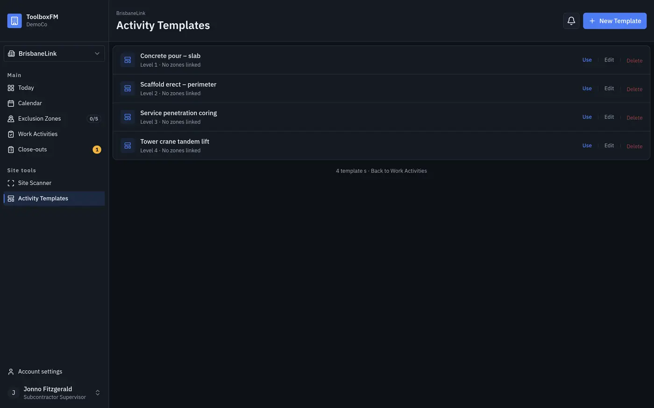Click the BrisbaneLink building icon in the selector
Screen dimensions: 654x408
pyautogui.click(x=11, y=54)
